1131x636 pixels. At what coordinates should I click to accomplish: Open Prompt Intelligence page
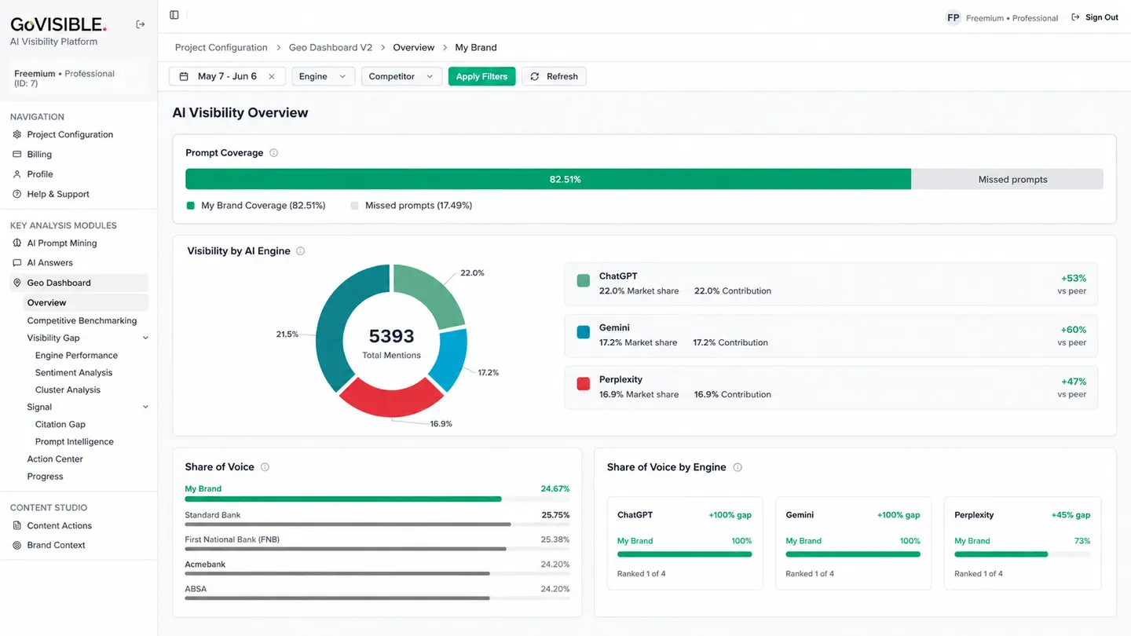[x=75, y=441]
